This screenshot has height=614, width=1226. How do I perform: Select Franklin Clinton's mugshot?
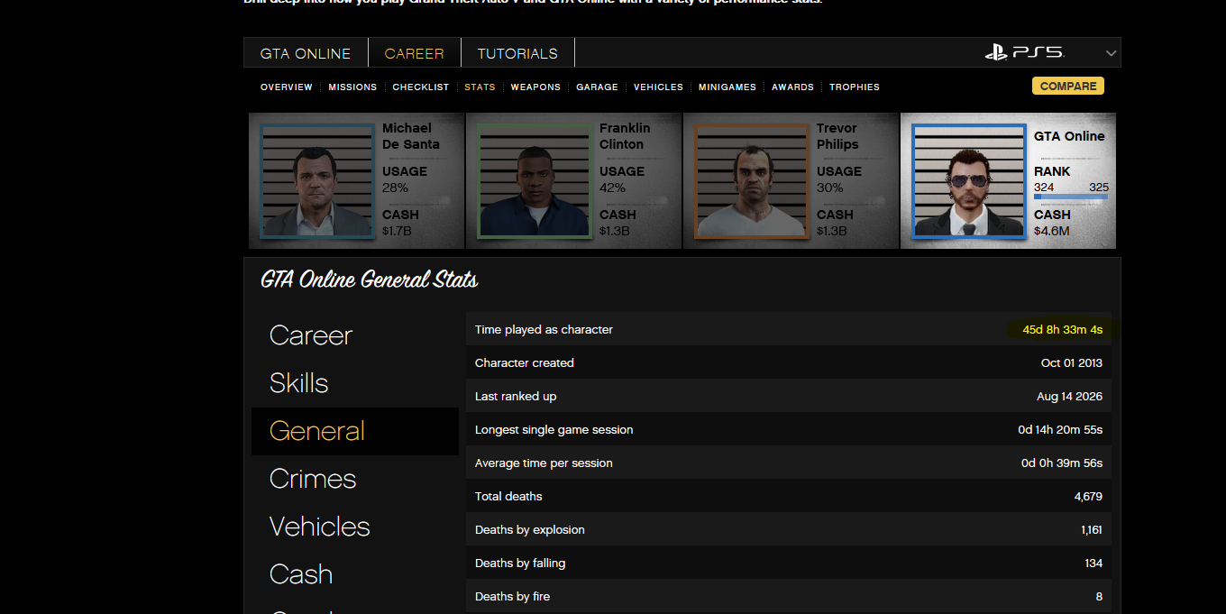pos(535,181)
